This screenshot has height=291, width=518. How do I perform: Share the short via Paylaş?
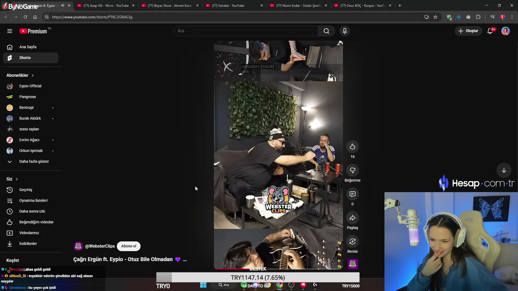tap(352, 218)
